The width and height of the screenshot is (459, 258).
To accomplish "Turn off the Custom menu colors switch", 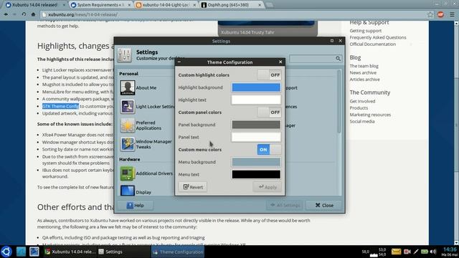I will pos(270,150).
